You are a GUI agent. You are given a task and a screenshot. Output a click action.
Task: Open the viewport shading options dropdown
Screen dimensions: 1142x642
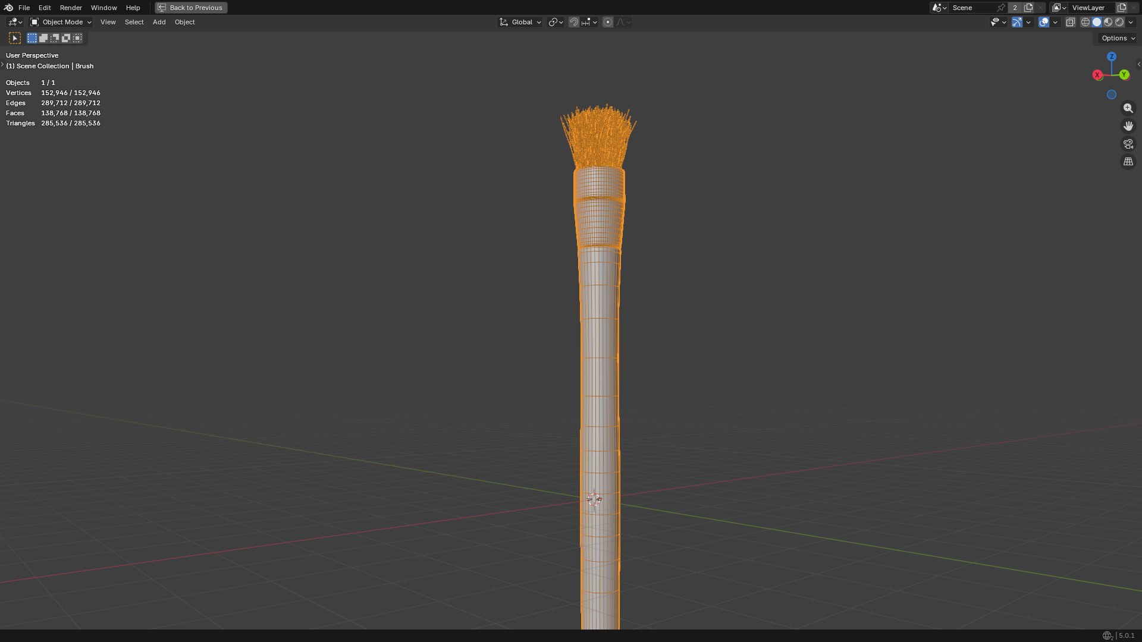pyautogui.click(x=1131, y=22)
